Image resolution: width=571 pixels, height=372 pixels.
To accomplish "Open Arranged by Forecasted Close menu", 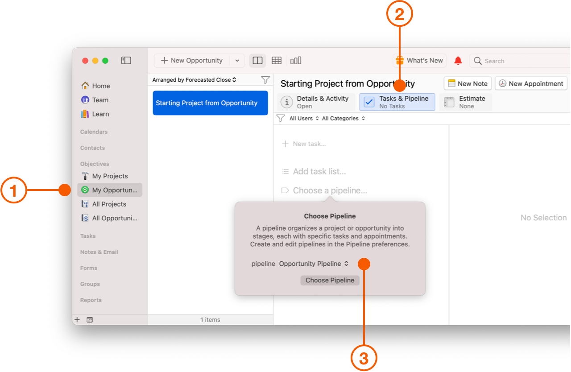I will click(194, 80).
